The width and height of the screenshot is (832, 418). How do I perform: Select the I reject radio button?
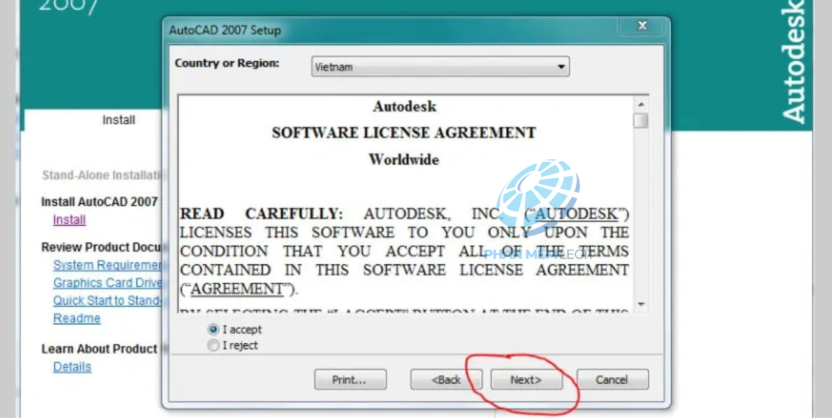click(x=213, y=345)
